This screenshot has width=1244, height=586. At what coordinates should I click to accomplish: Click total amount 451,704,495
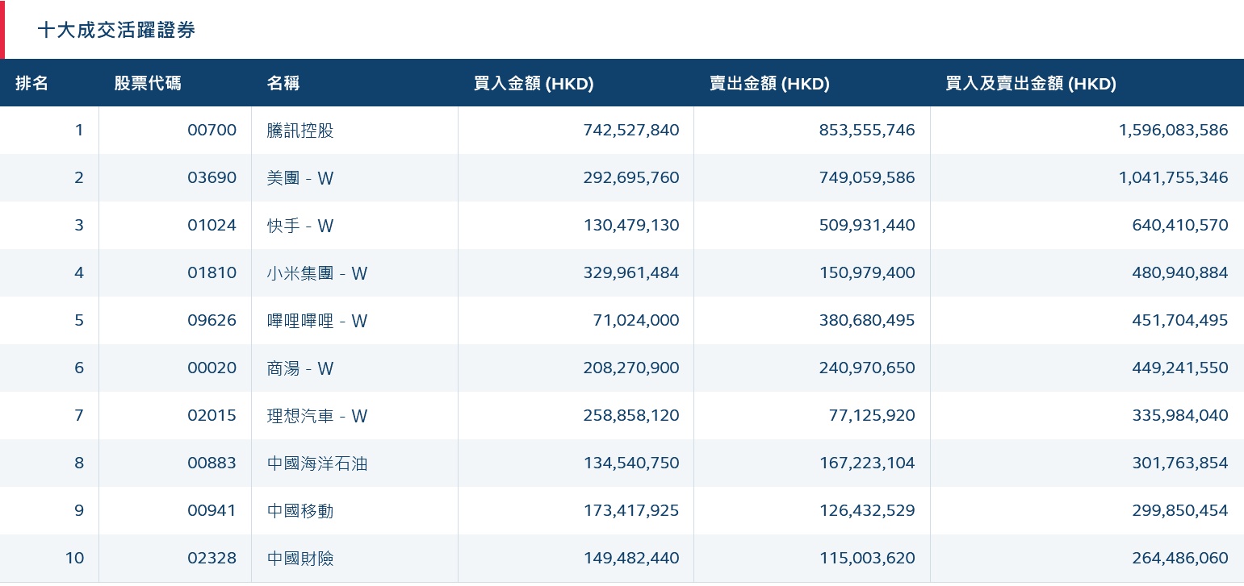point(1180,321)
